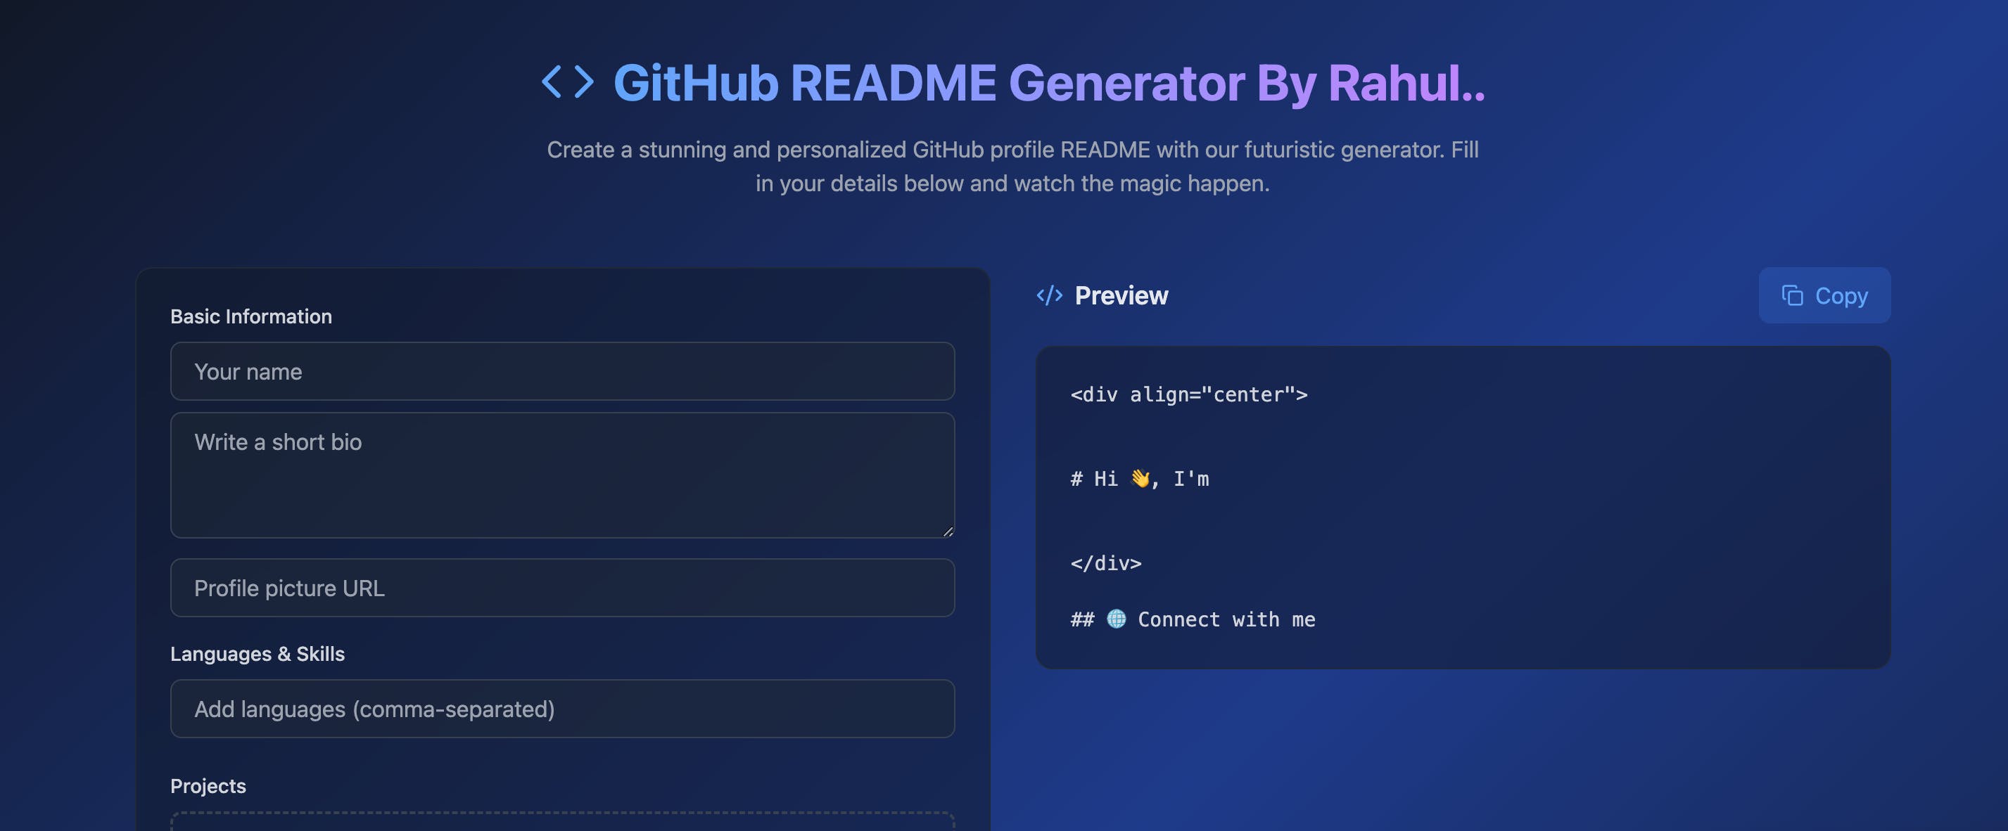Click the Copy button in preview panel
The image size is (2008, 831).
[x=1824, y=295]
